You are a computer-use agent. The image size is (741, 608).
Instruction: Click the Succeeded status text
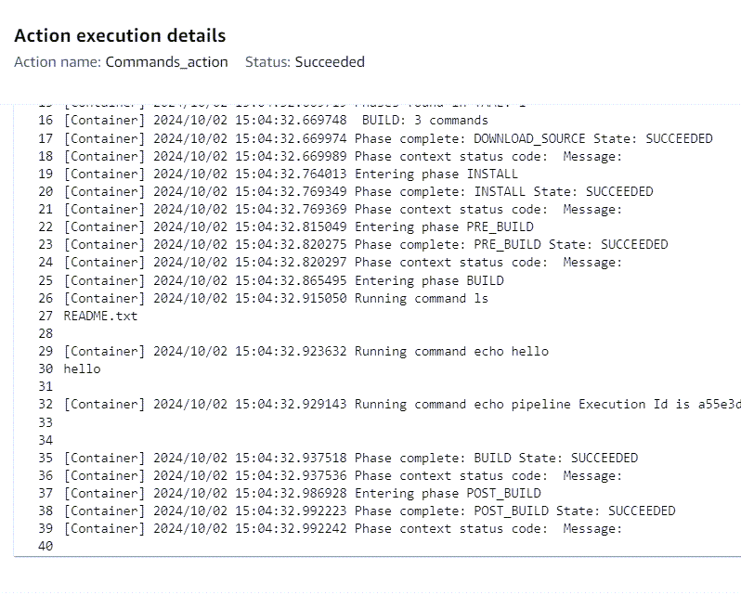pyautogui.click(x=330, y=62)
